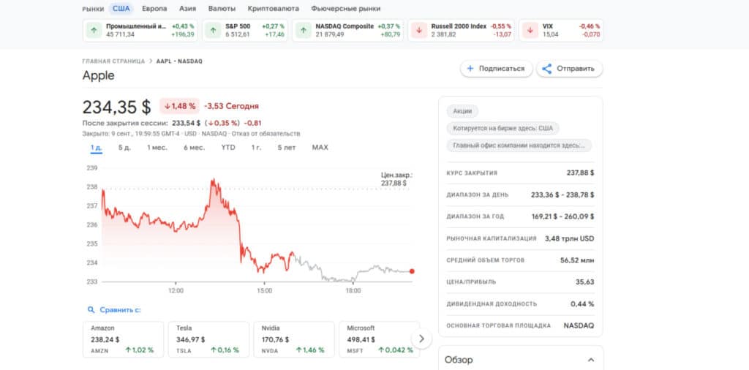Click the КУРС ЗАКРЫТИЯ label
Image resolution: width=749 pixels, height=370 pixels.
472,173
